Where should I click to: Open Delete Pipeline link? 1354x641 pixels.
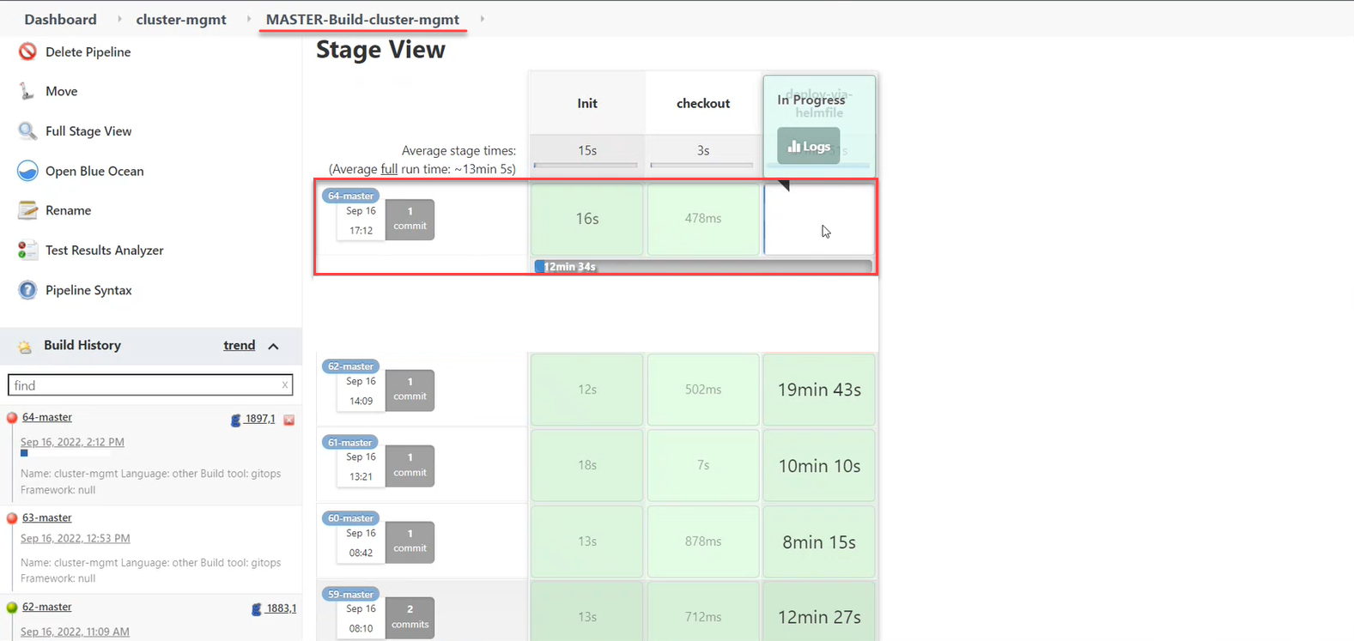(x=88, y=51)
